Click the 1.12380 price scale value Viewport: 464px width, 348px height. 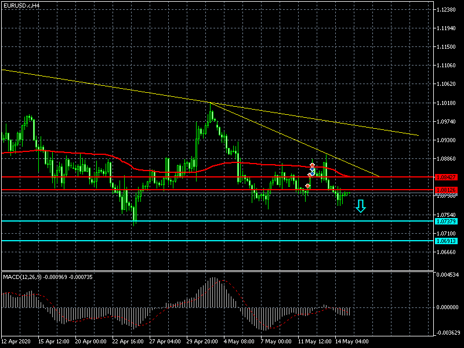(x=448, y=10)
